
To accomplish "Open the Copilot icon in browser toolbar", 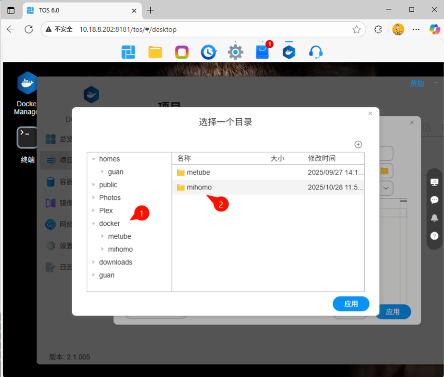I will (435, 29).
